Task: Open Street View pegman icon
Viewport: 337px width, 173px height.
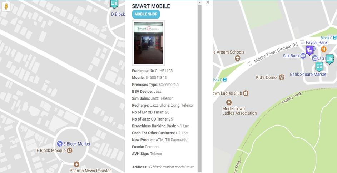Action: pyautogui.click(x=6, y=6)
